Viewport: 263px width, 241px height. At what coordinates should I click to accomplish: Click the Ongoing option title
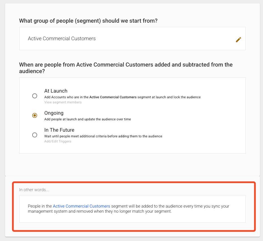click(54, 113)
